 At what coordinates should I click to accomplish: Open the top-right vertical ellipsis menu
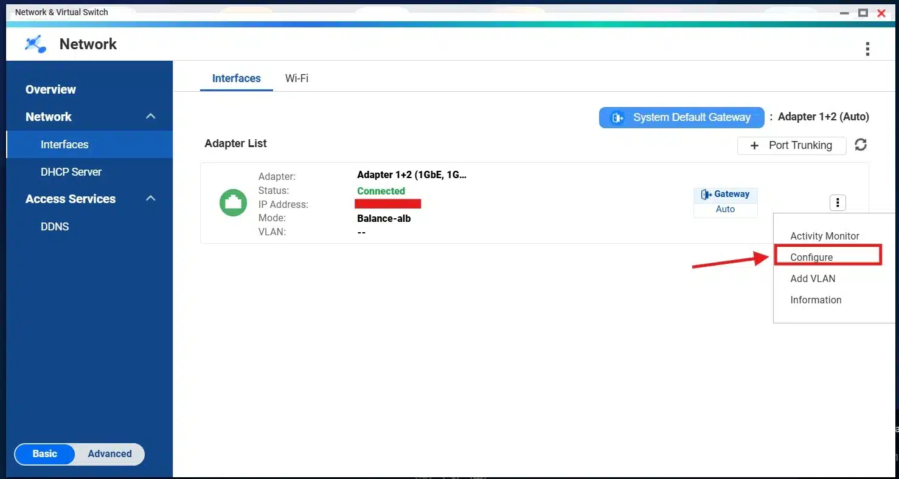[867, 49]
